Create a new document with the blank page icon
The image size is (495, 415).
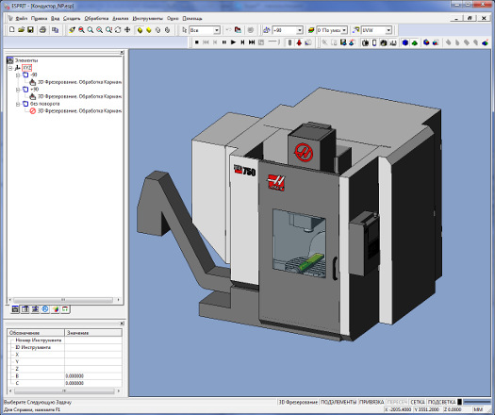point(12,30)
